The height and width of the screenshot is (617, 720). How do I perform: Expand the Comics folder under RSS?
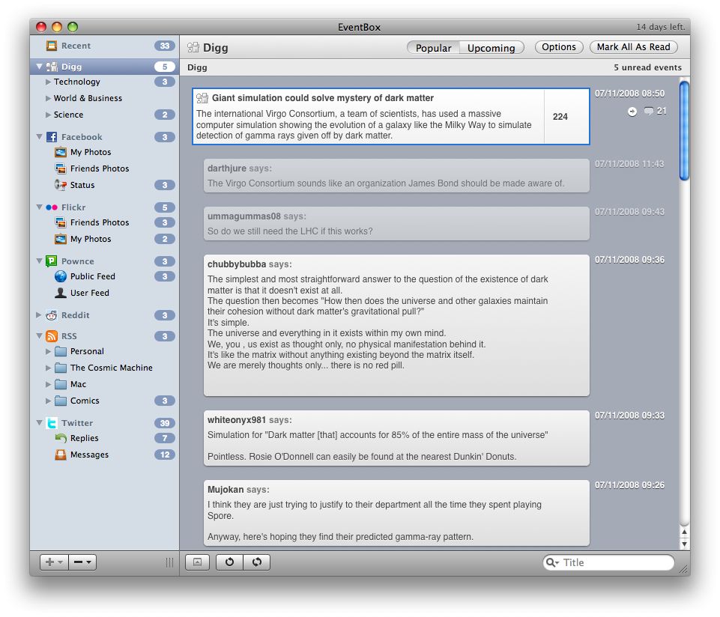(48, 401)
